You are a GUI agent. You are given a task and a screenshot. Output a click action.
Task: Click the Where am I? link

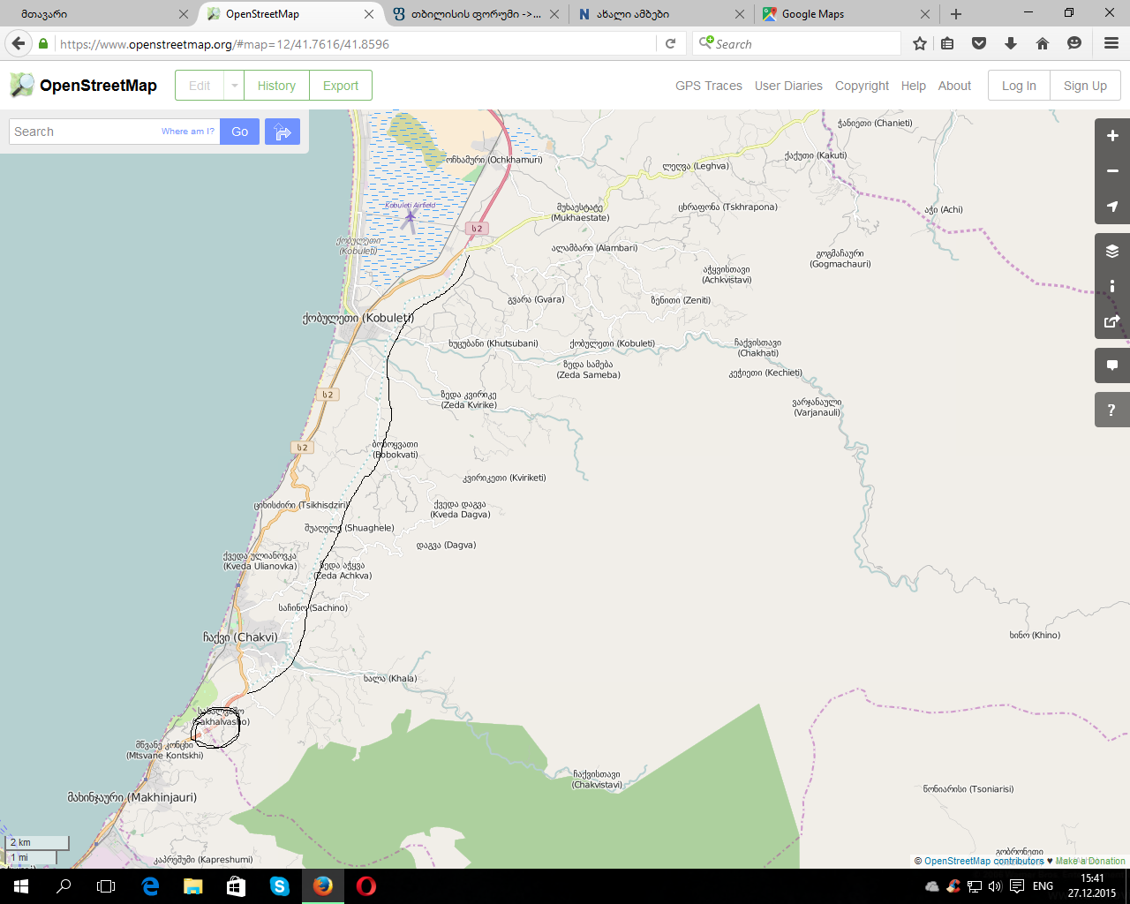(187, 132)
